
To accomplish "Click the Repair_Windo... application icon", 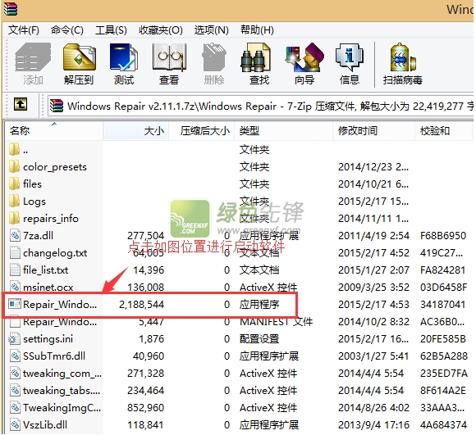I will tap(15, 304).
